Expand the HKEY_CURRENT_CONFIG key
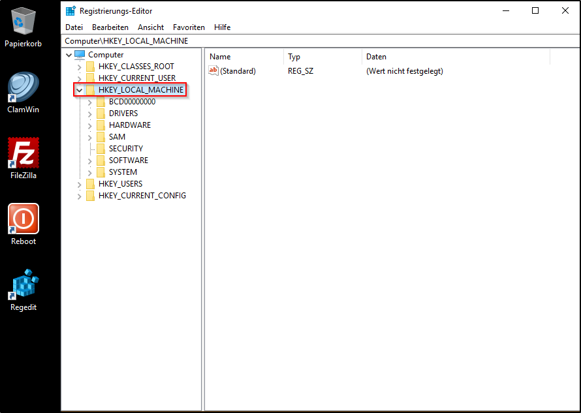 point(79,196)
